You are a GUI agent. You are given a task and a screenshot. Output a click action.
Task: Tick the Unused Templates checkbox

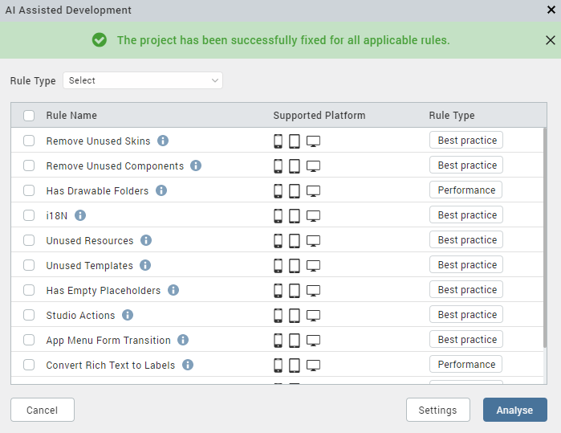coord(29,265)
